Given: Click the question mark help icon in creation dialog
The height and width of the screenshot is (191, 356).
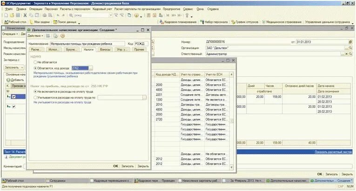Looking at the screenshot, I should 63,36.
